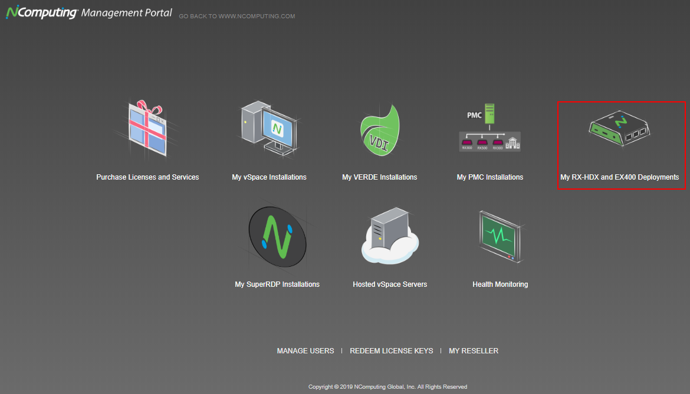Image resolution: width=690 pixels, height=394 pixels.
Task: Click the green RX-HDX device icon
Action: tap(619, 128)
